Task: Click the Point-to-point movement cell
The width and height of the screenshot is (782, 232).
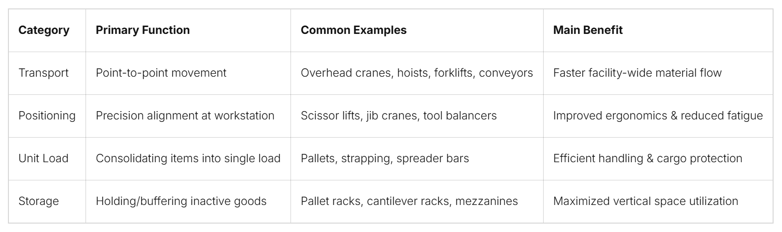Action: coord(188,73)
